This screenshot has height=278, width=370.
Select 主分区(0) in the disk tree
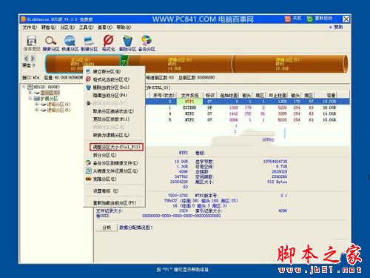[50, 93]
